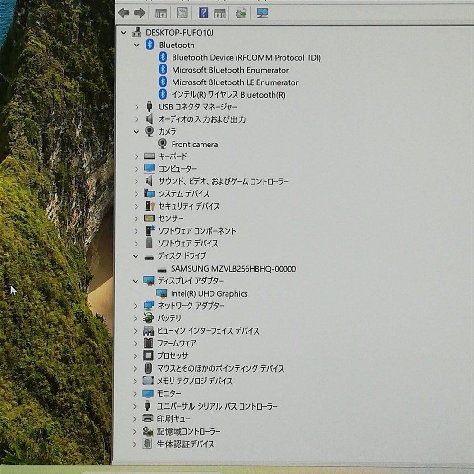Select メモリ テクノロジ デバイス row
The height and width of the screenshot is (474, 474).
pos(195,381)
